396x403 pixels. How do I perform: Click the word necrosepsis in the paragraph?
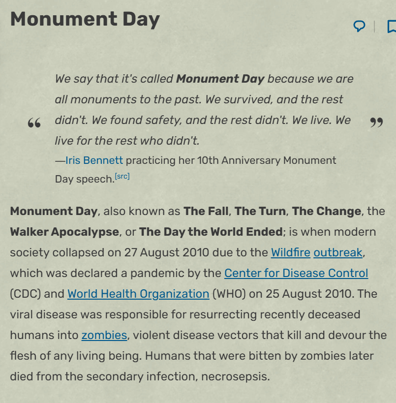pyautogui.click(x=235, y=376)
